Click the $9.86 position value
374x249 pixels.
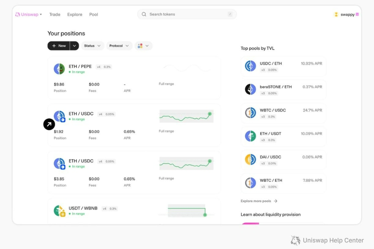pos(59,84)
